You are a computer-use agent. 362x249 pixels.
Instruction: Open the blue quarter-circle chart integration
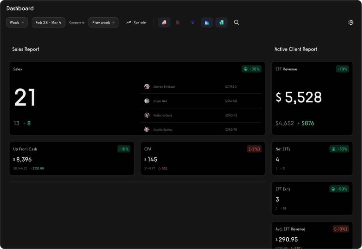tap(207, 22)
